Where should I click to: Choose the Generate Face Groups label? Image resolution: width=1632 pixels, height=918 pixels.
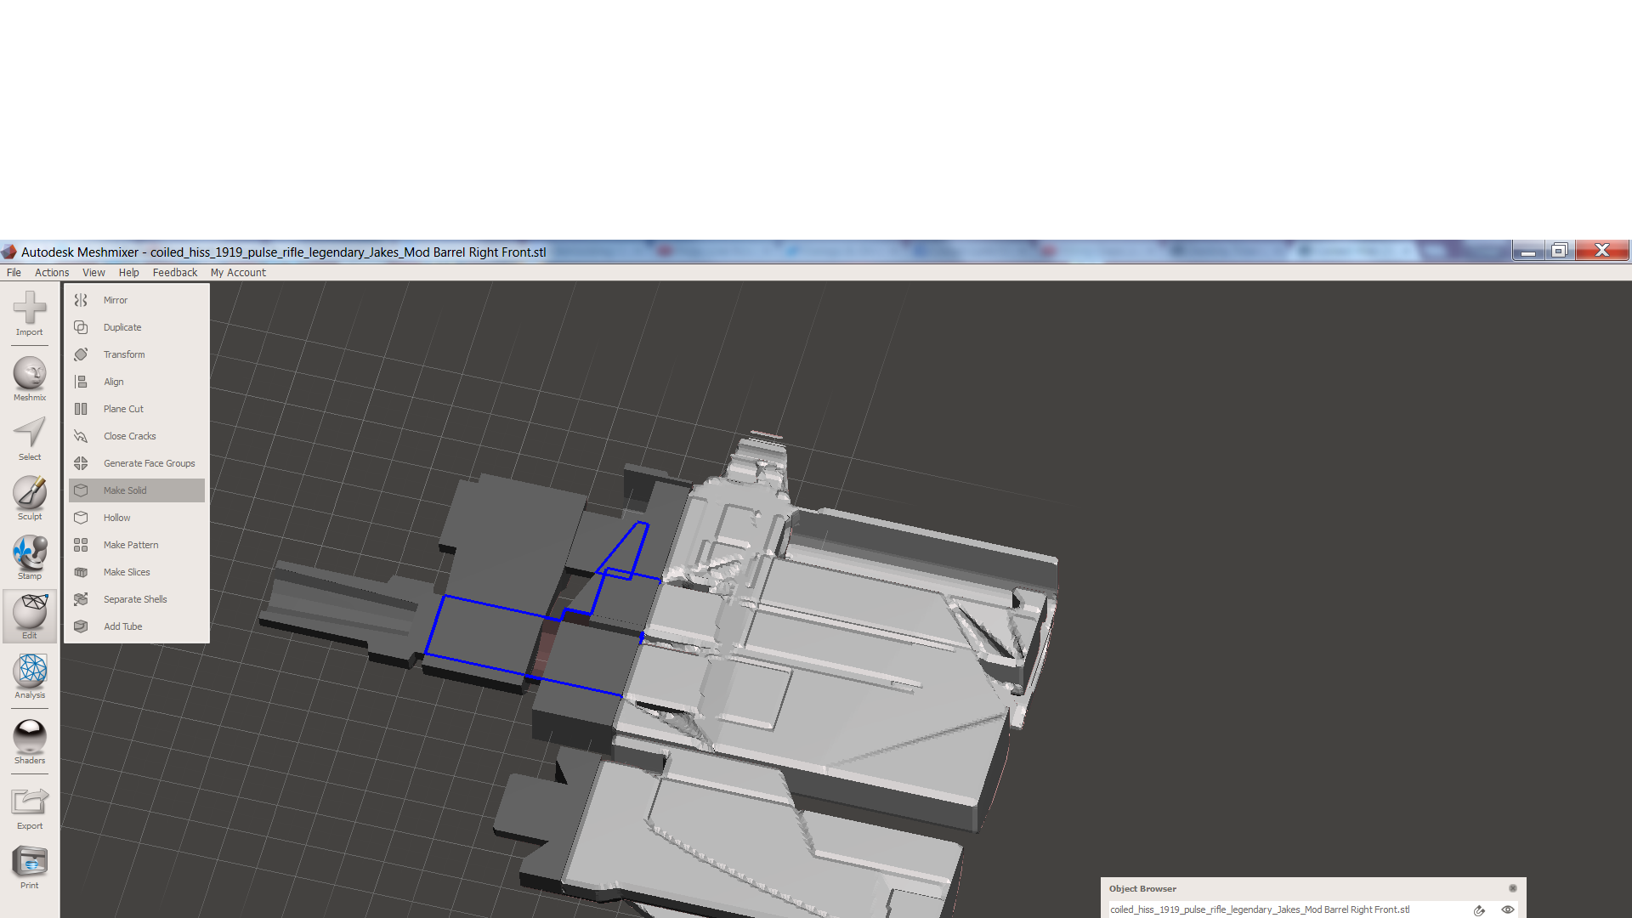(x=150, y=463)
